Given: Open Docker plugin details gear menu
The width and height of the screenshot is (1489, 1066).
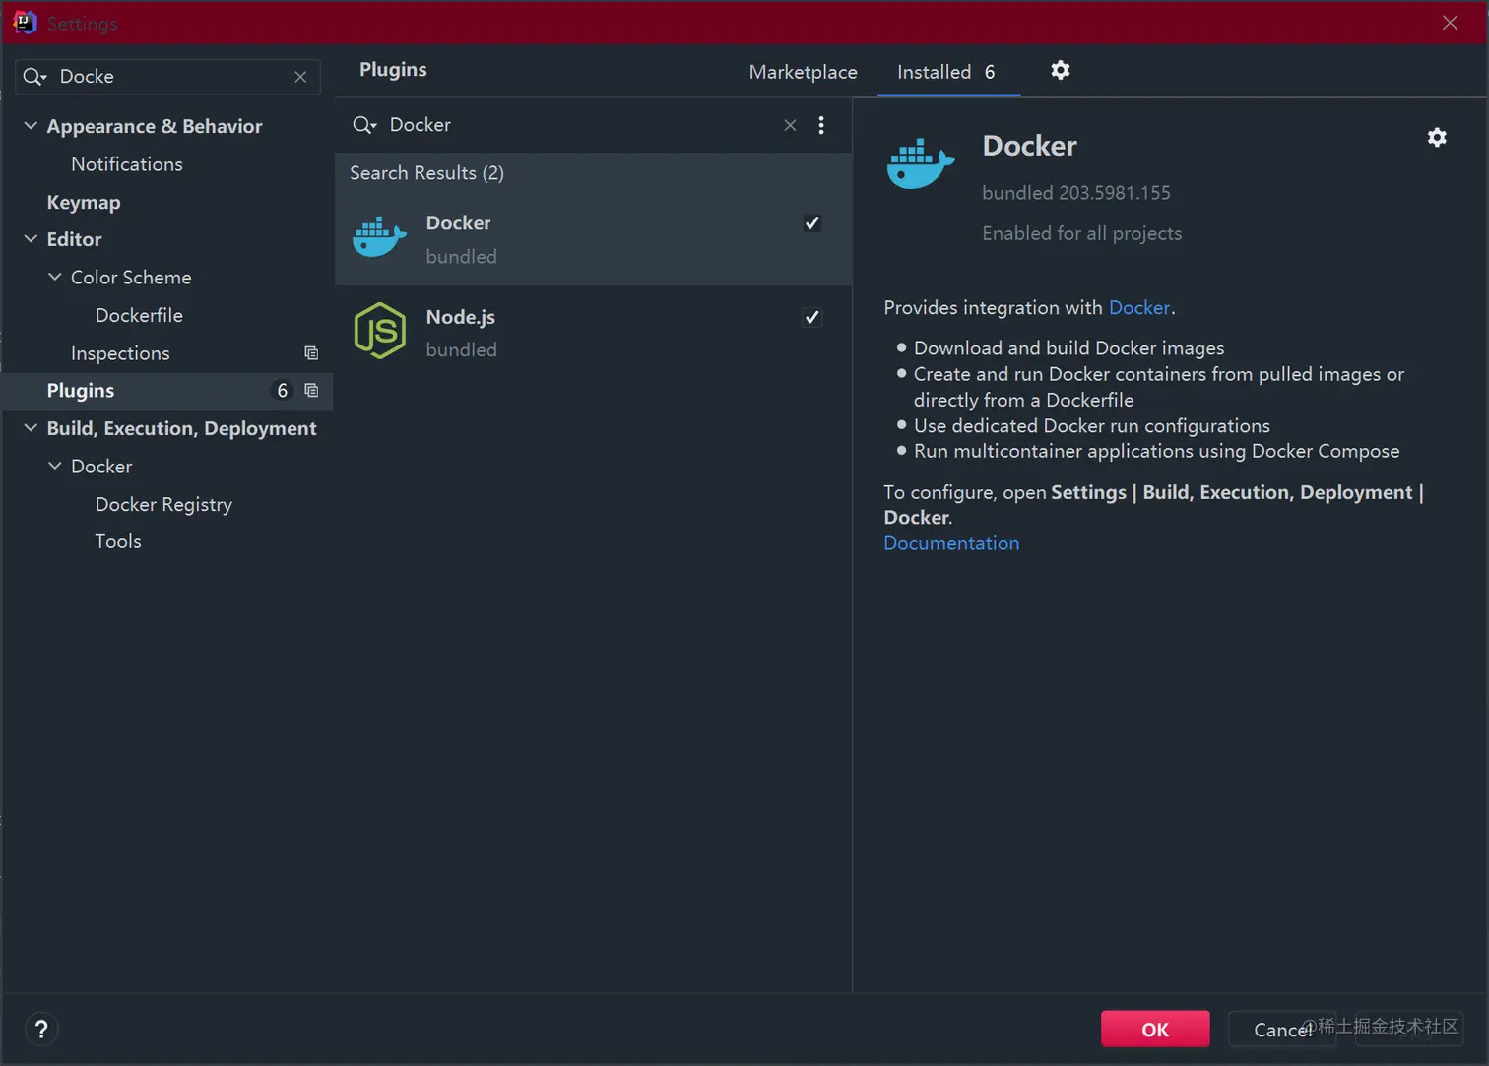Looking at the screenshot, I should 1437,137.
